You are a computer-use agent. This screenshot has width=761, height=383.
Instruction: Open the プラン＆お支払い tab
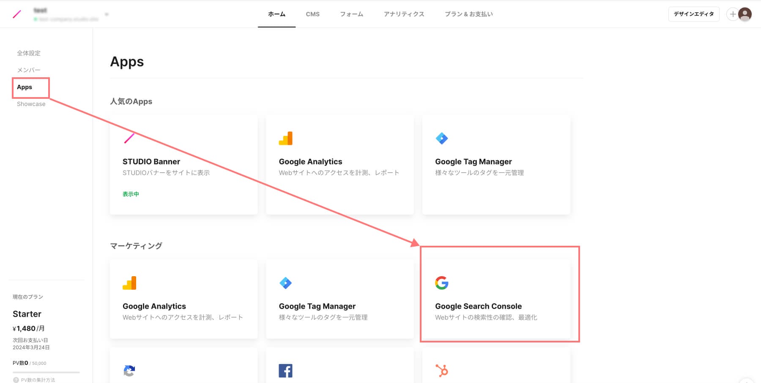pos(468,14)
